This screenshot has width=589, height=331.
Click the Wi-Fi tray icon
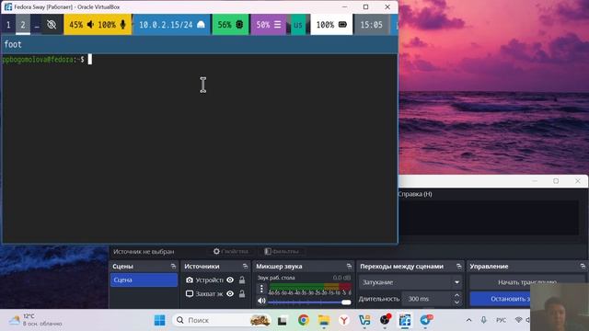(x=519, y=320)
